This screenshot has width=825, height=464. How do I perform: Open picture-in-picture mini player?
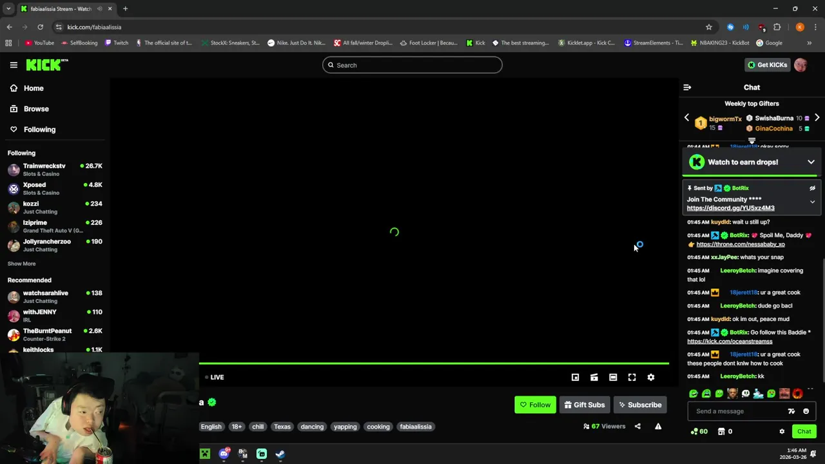point(576,378)
